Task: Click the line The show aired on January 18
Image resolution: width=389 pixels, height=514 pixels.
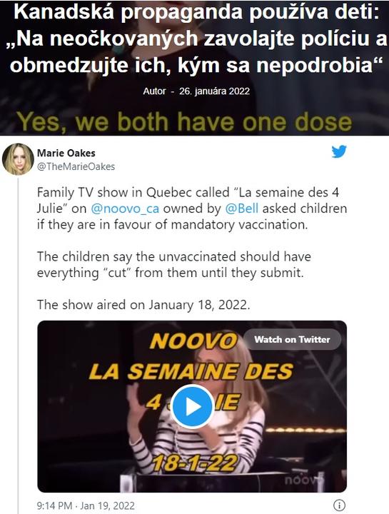Action: point(143,305)
